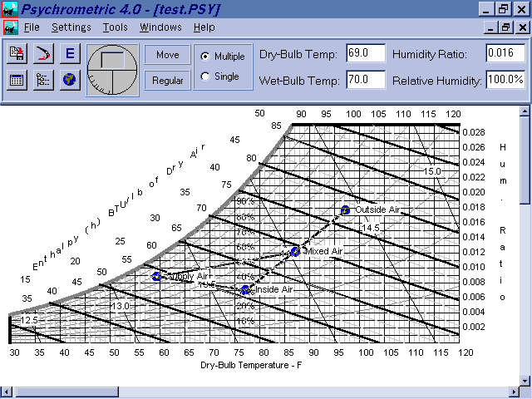Click the '15.0' specific volume label
The width and height of the screenshot is (532, 399).
432,171
